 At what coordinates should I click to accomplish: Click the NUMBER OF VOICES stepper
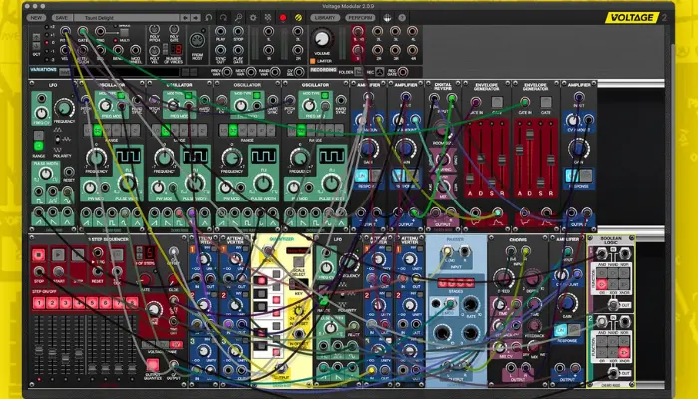(167, 49)
